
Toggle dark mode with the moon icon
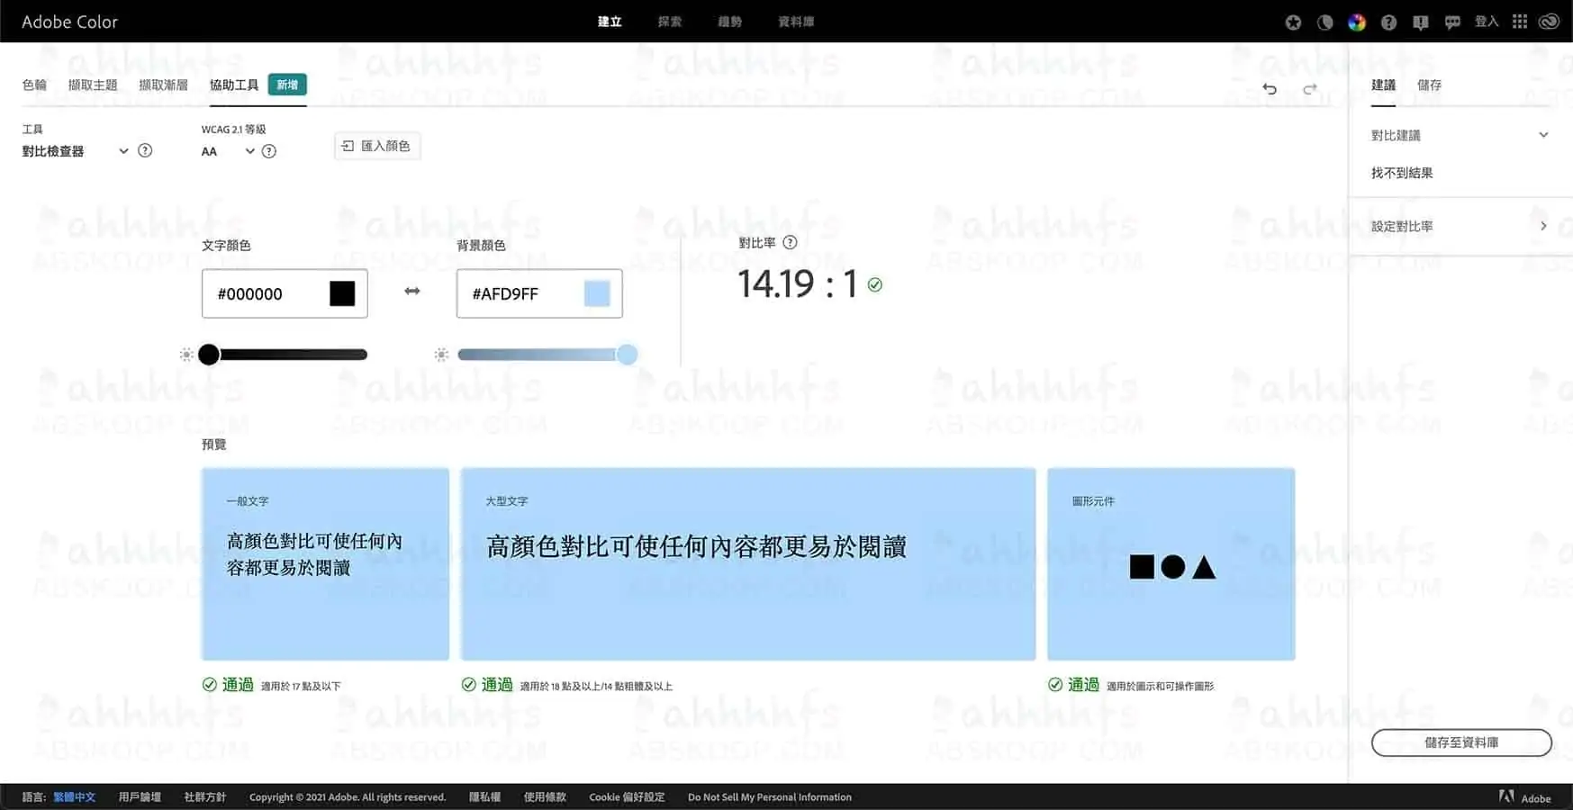point(1324,21)
